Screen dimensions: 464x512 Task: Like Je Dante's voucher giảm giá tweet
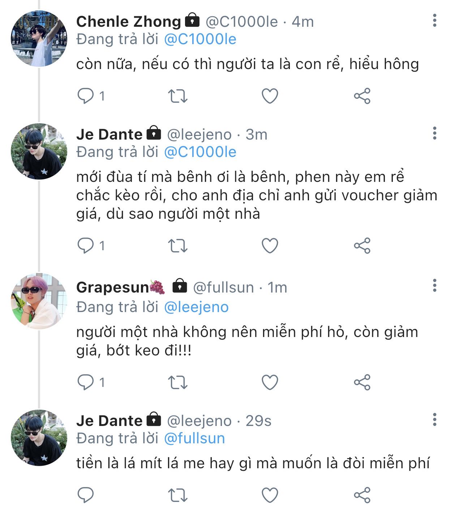coord(270,246)
